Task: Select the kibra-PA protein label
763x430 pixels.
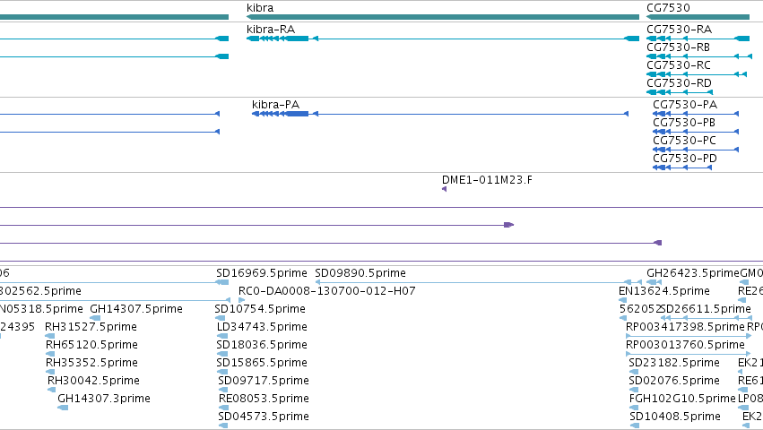Action: [275, 105]
